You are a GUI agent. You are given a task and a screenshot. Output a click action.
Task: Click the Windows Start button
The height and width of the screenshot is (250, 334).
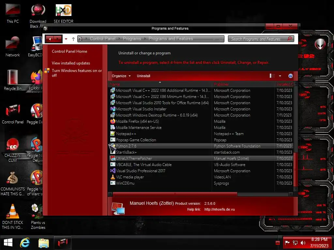pos(8,243)
